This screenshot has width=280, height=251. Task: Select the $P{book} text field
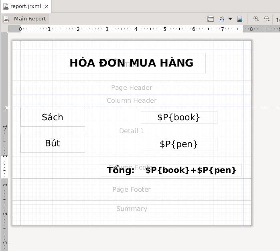point(179,117)
